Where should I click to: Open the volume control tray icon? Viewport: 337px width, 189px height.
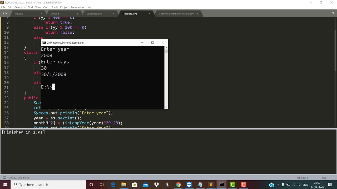[298, 185]
